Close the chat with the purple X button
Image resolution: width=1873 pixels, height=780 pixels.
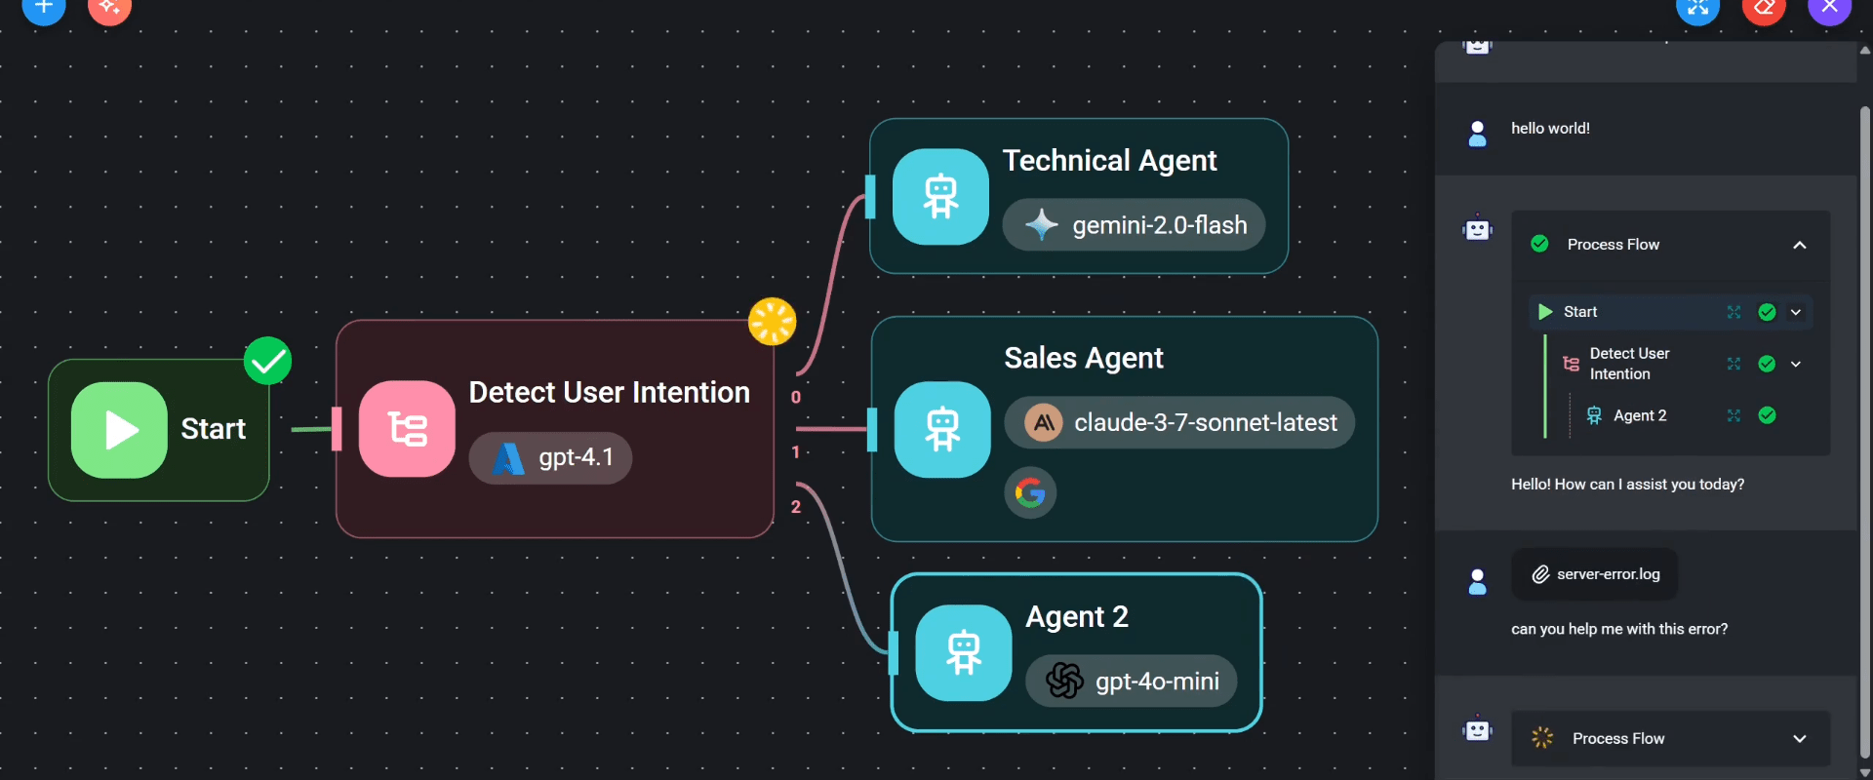1830,7
